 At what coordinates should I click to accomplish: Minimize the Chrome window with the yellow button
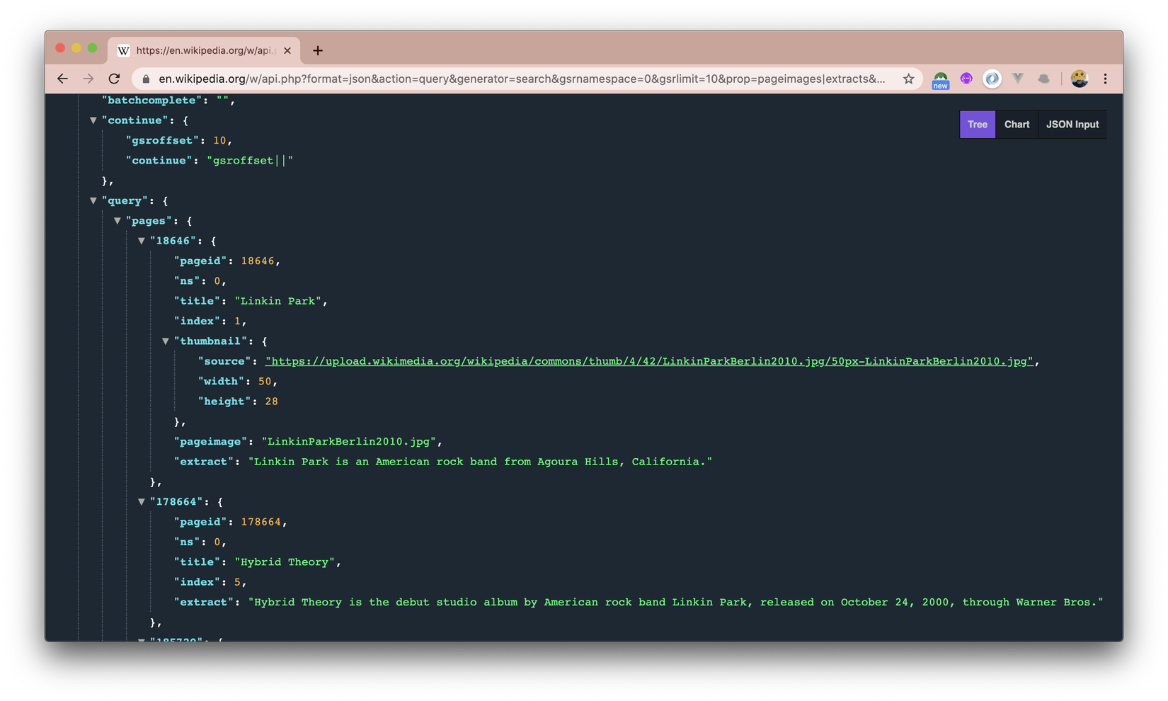tap(76, 48)
